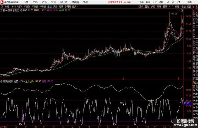Click the MA5: 15.05 label
The image size is (198, 128).
coord(28,11)
